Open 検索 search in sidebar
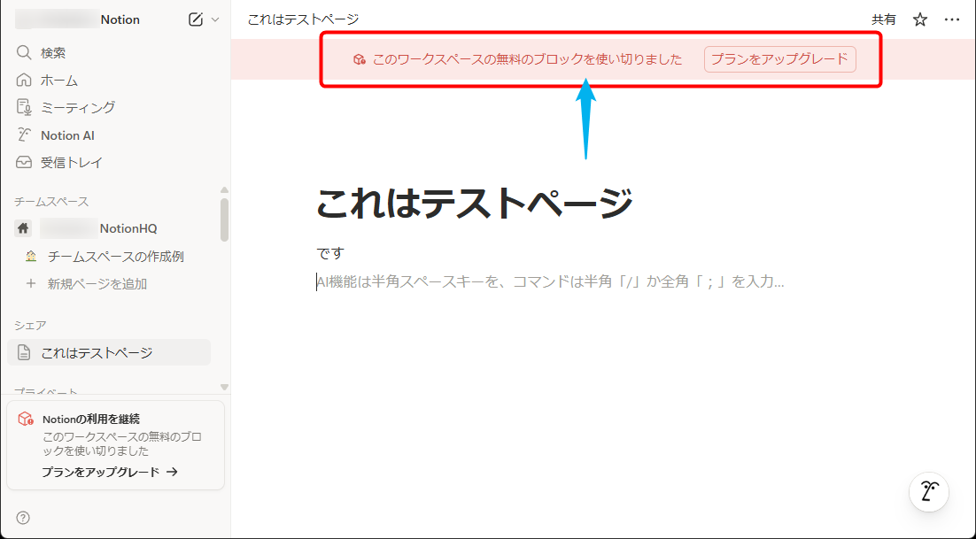The image size is (976, 539). (x=53, y=53)
